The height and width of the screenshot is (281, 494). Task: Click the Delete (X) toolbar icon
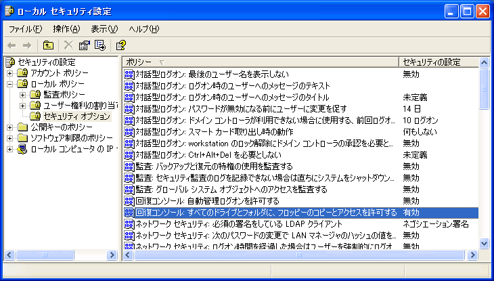pos(68,45)
